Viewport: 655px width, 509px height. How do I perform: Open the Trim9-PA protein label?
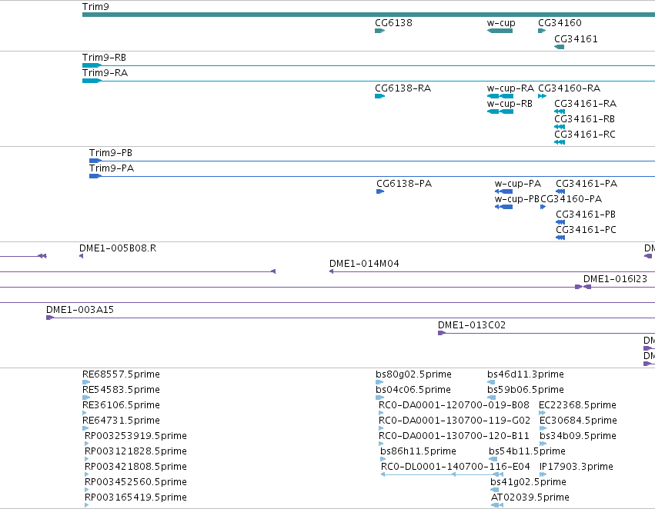pos(112,168)
